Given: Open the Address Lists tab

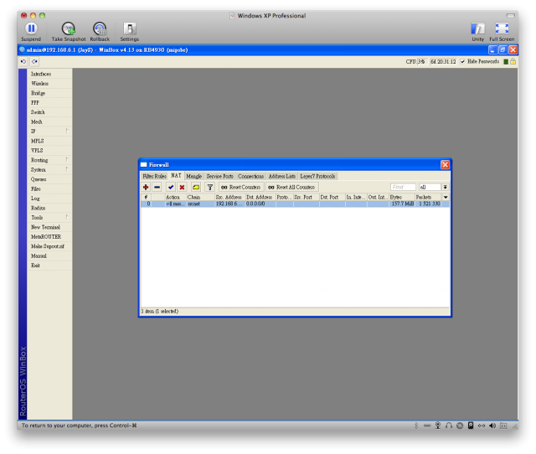Looking at the screenshot, I should pyautogui.click(x=281, y=176).
